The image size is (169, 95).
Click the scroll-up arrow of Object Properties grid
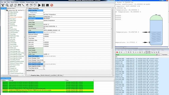coord(112,8)
